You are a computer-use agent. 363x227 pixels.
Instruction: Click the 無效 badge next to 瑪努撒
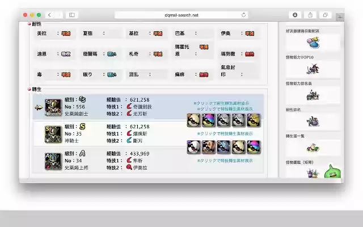(250, 54)
